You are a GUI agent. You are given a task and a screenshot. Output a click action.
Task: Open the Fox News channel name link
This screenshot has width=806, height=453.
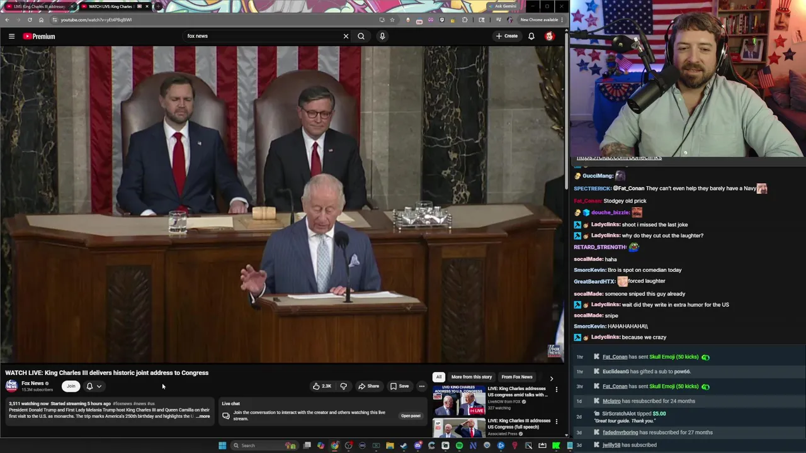coord(33,383)
